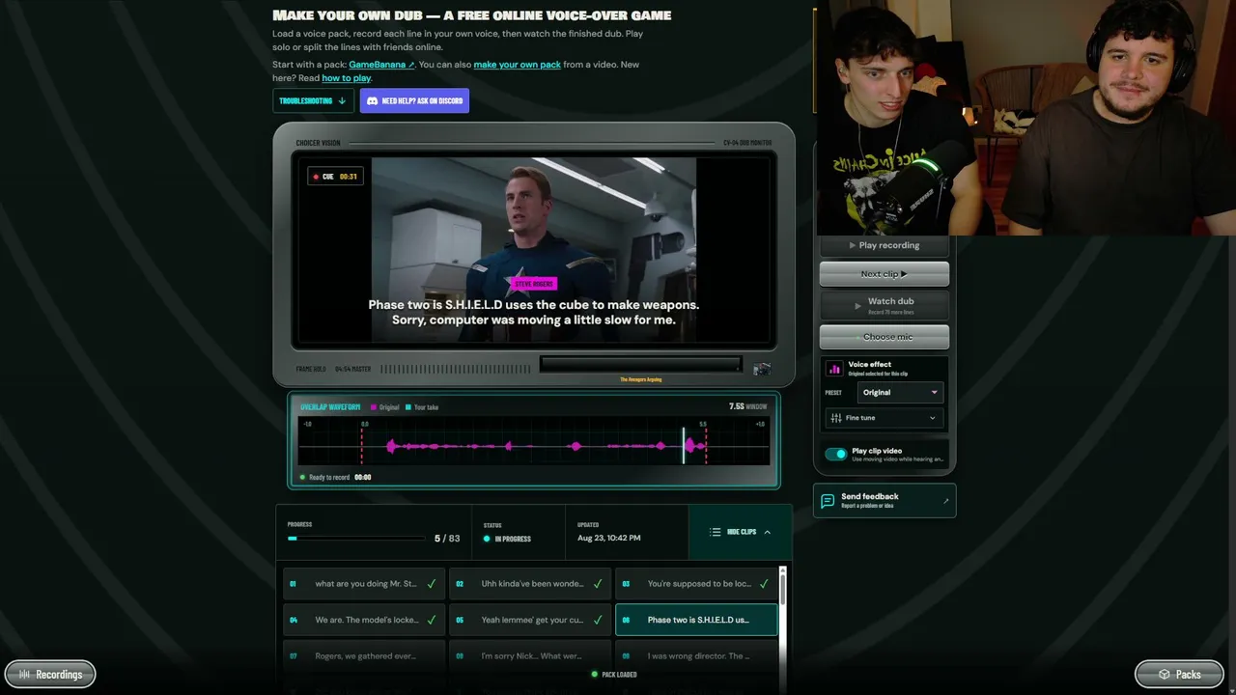Open the how to play link

[x=346, y=78]
